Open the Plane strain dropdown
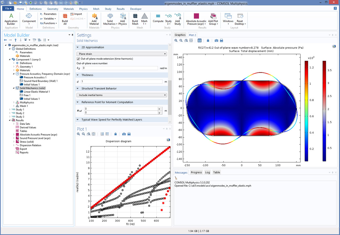Image resolution: width=340 pixels, height=235 pixels. (122, 54)
